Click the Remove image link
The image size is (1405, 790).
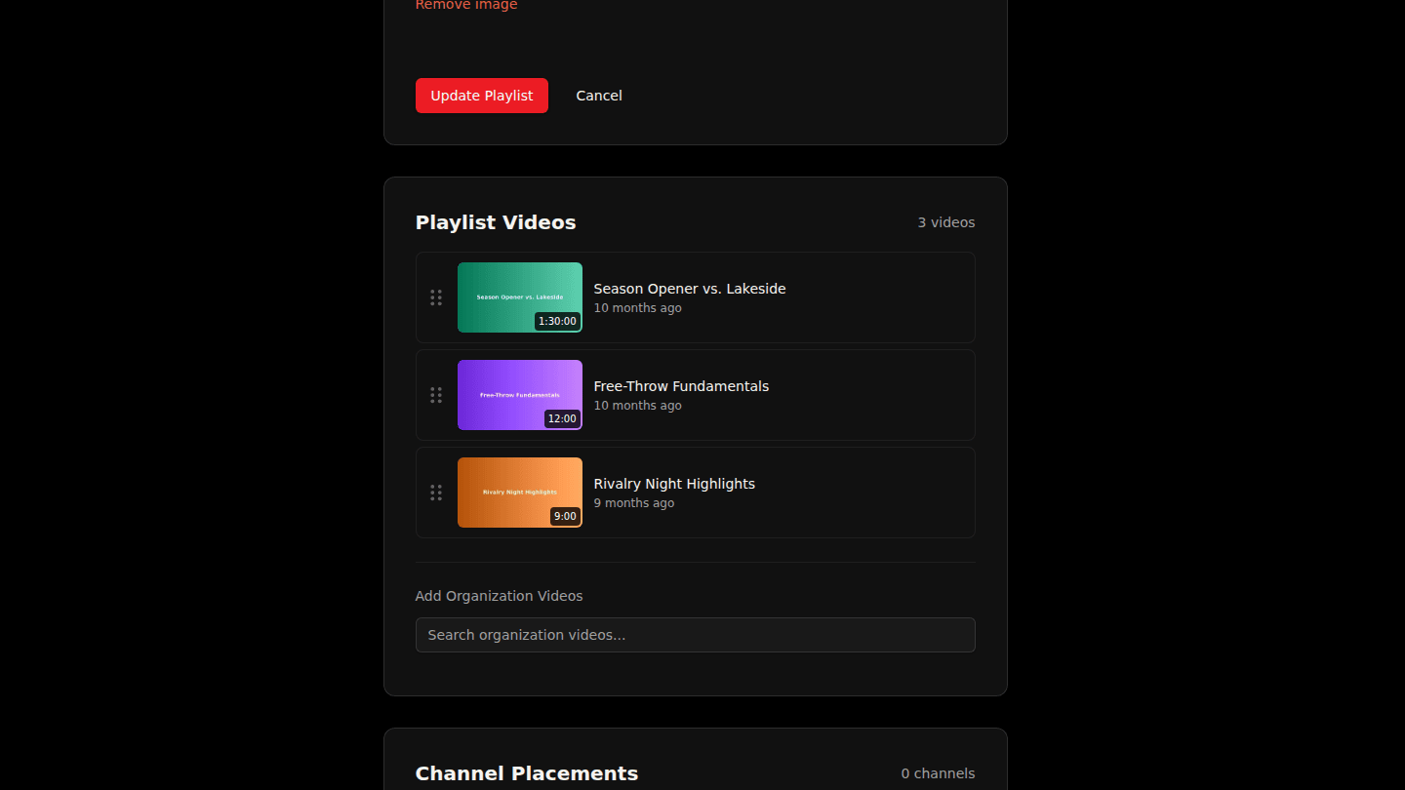[x=466, y=5]
